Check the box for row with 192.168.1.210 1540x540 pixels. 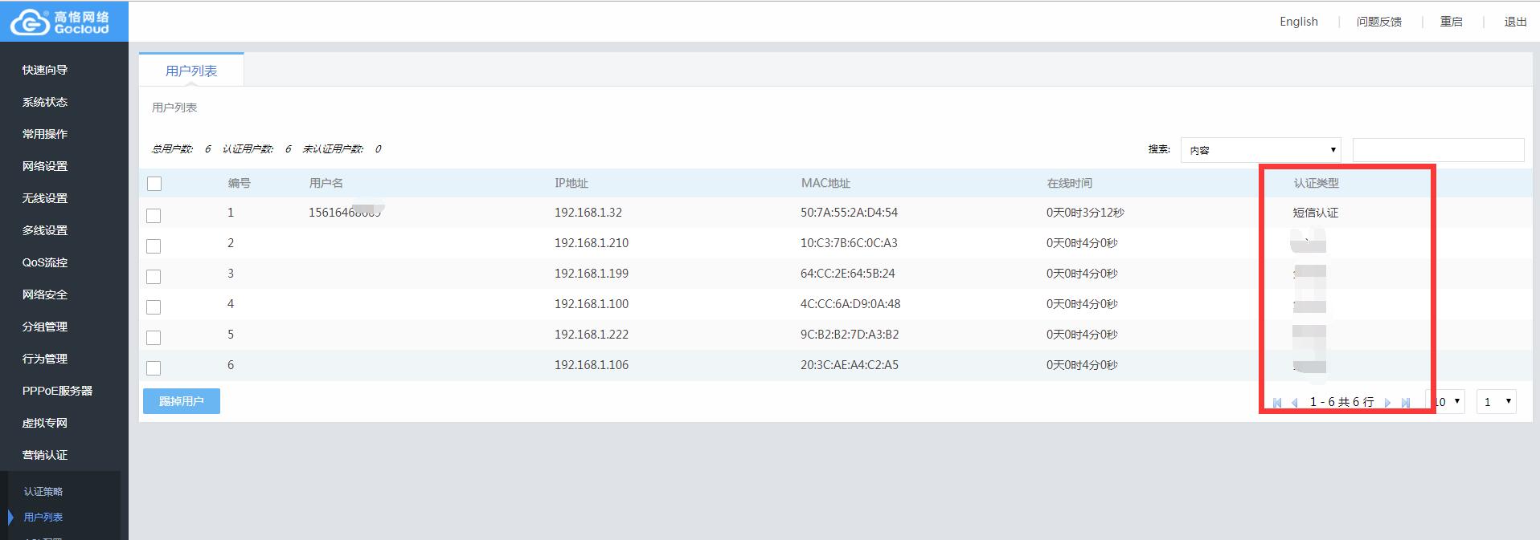pos(154,246)
